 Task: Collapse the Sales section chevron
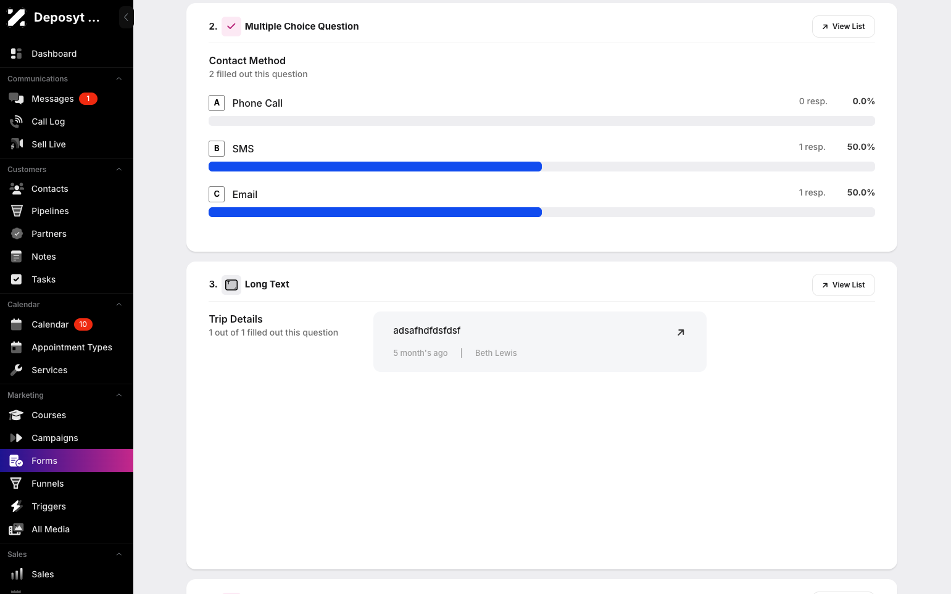(119, 555)
